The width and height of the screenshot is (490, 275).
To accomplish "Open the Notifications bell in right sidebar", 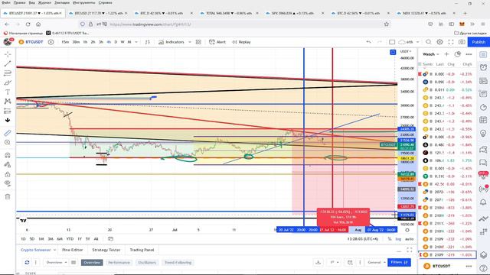I will tap(483, 202).
